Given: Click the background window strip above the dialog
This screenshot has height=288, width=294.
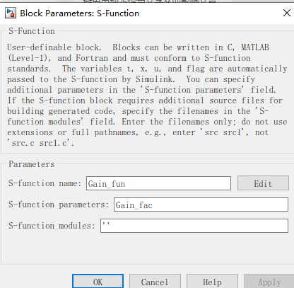Looking at the screenshot, I should pos(147,1).
